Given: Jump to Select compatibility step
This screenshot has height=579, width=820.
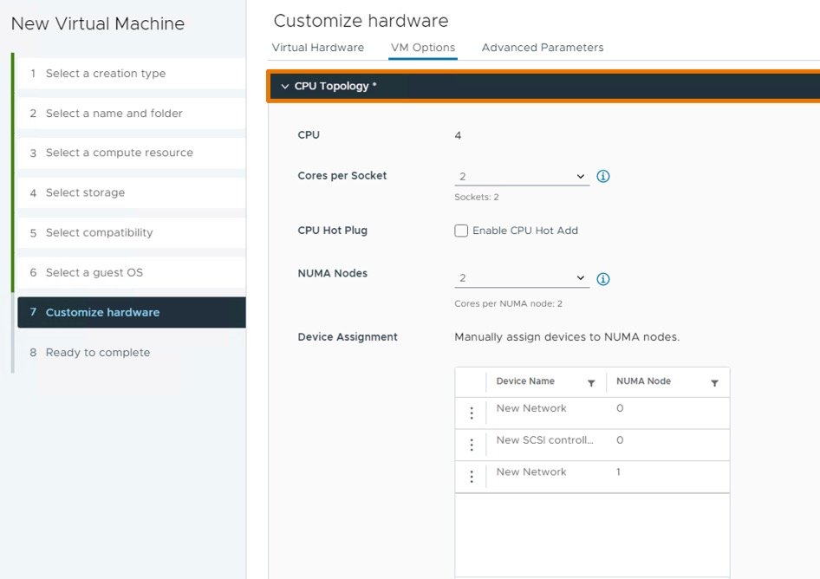Looking at the screenshot, I should pos(99,232).
